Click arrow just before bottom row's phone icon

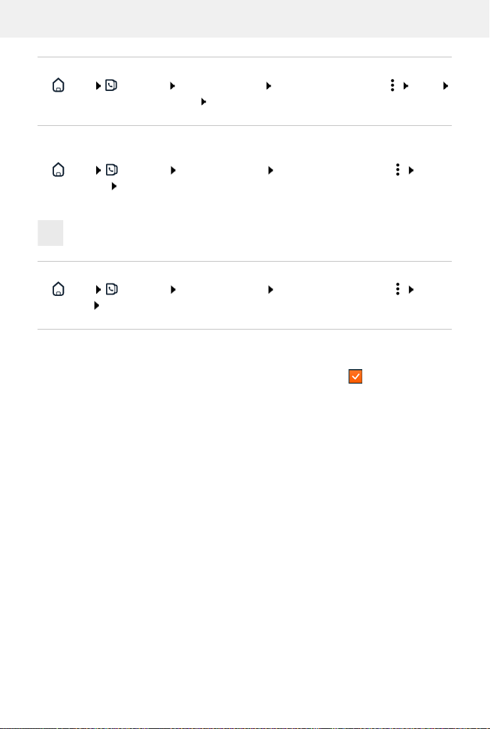point(98,288)
